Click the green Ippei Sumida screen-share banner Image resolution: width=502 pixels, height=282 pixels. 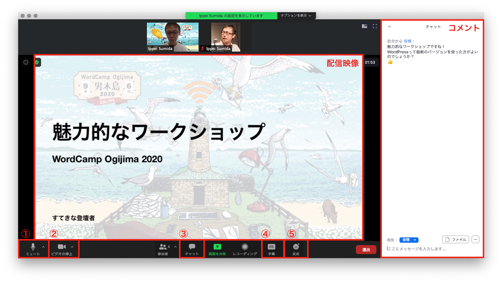point(231,16)
